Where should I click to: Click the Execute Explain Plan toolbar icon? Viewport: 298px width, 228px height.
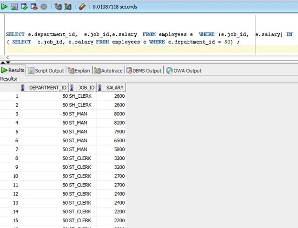coord(58,7)
